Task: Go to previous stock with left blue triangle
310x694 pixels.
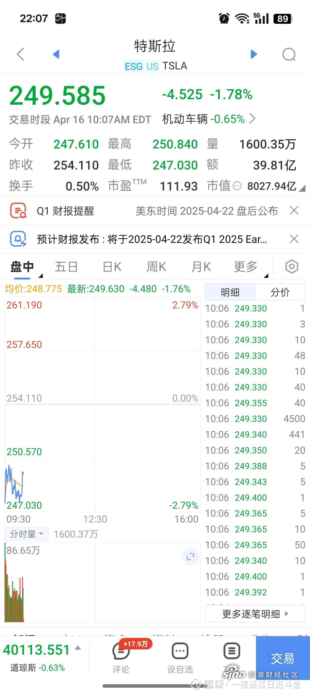Action: 56,54
